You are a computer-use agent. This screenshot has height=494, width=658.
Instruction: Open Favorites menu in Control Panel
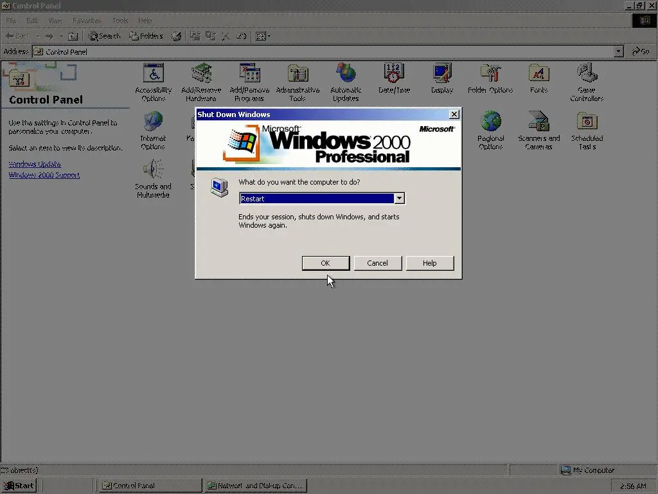tap(87, 20)
